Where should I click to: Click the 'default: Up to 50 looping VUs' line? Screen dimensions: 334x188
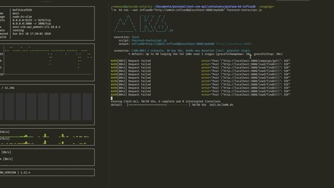point(206,54)
